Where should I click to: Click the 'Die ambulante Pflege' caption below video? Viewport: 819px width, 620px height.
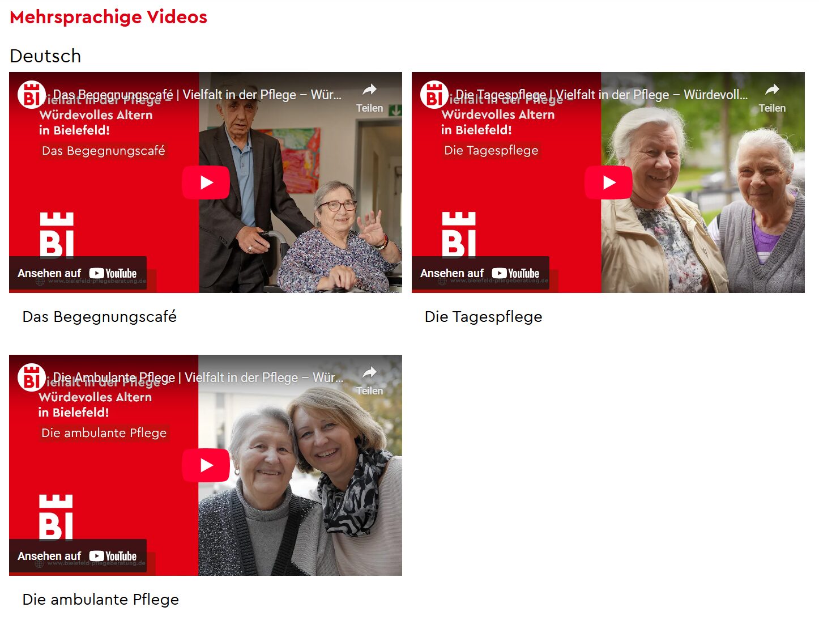click(x=101, y=599)
